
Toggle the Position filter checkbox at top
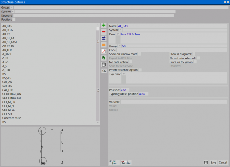[14, 19]
